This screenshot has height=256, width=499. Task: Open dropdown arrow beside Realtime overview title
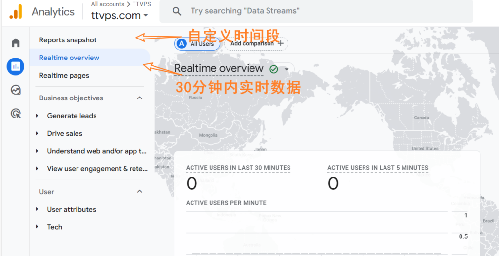coord(287,69)
